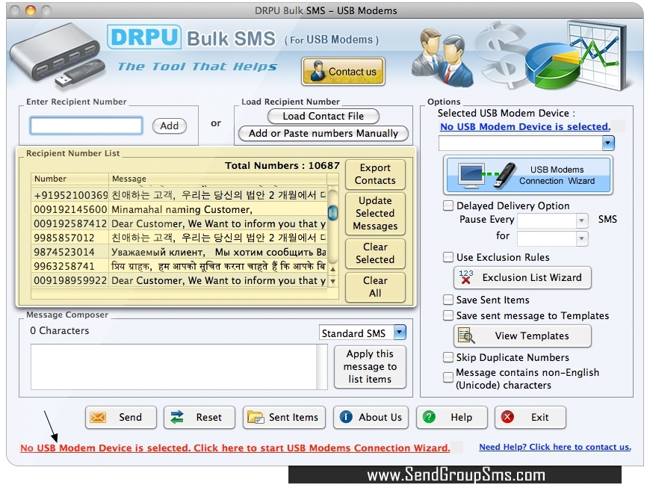Click the Message column header

[x=217, y=179]
